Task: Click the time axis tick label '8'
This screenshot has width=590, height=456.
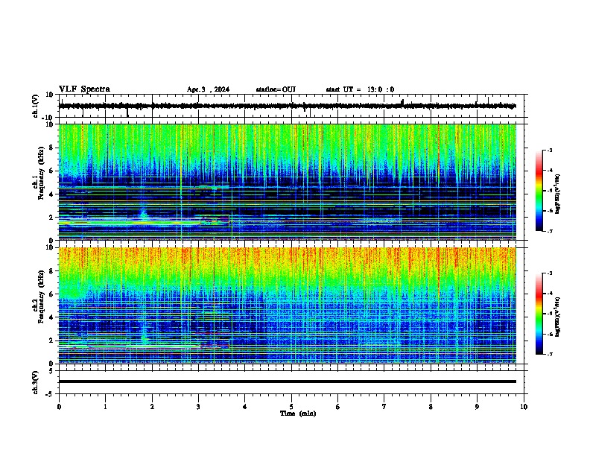Action: (x=431, y=407)
